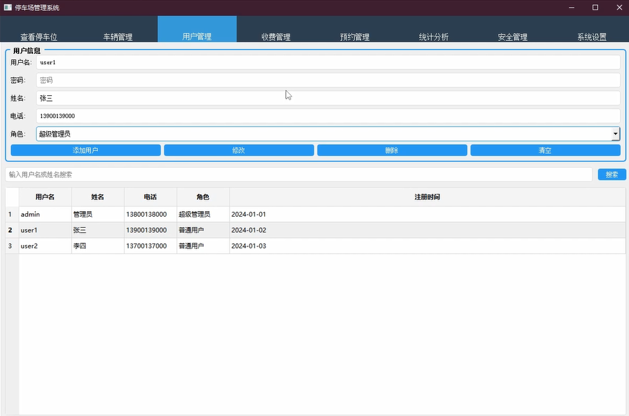
Task: Open the 安全管理 tab
Action: pos(512,29)
